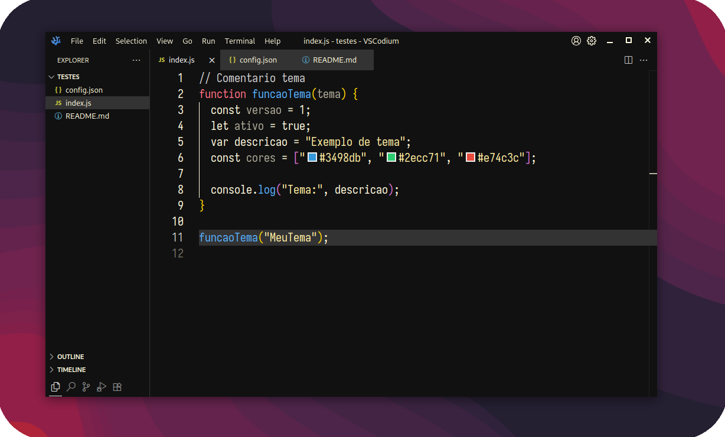Open the Go menu
This screenshot has height=437, width=725.
point(187,41)
